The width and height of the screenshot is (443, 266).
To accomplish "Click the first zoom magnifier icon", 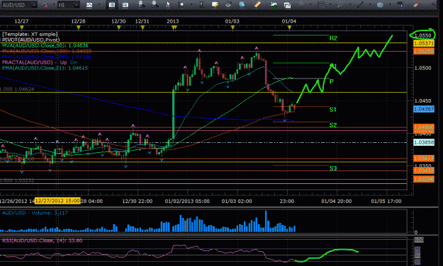I will [x=141, y=4].
